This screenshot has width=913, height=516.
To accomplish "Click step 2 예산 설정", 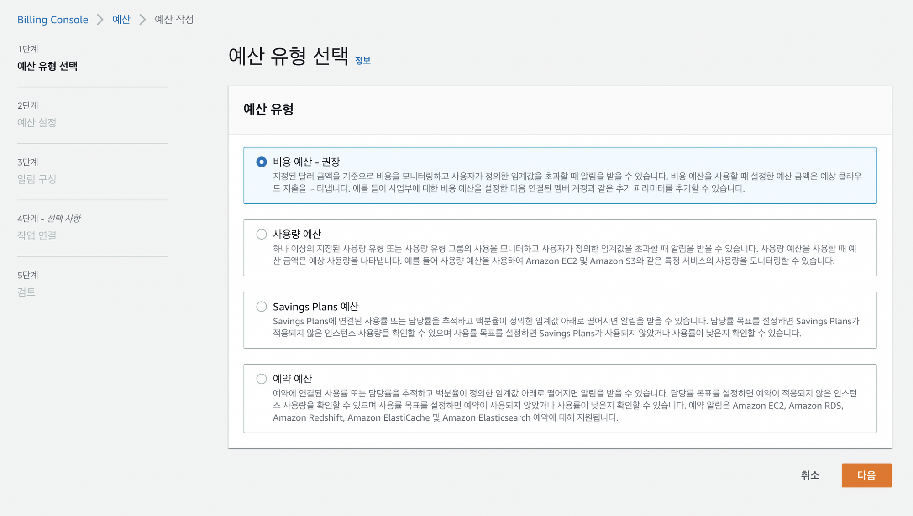I will [37, 123].
